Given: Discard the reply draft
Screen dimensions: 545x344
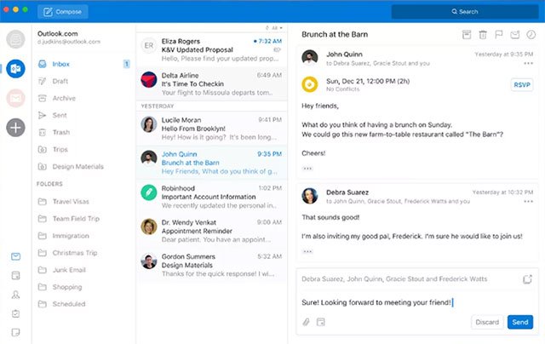Looking at the screenshot, I should tap(487, 322).
